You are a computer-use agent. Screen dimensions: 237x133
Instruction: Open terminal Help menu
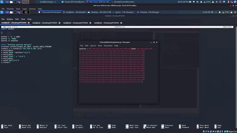29,19
